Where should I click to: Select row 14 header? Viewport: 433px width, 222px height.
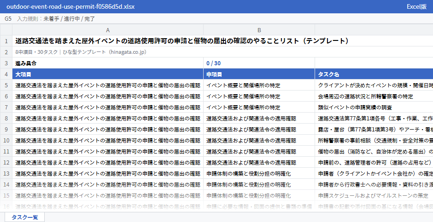(x=6, y=184)
